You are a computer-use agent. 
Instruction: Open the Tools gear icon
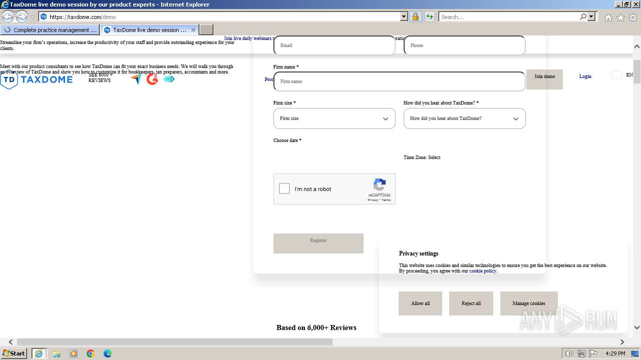click(x=633, y=17)
